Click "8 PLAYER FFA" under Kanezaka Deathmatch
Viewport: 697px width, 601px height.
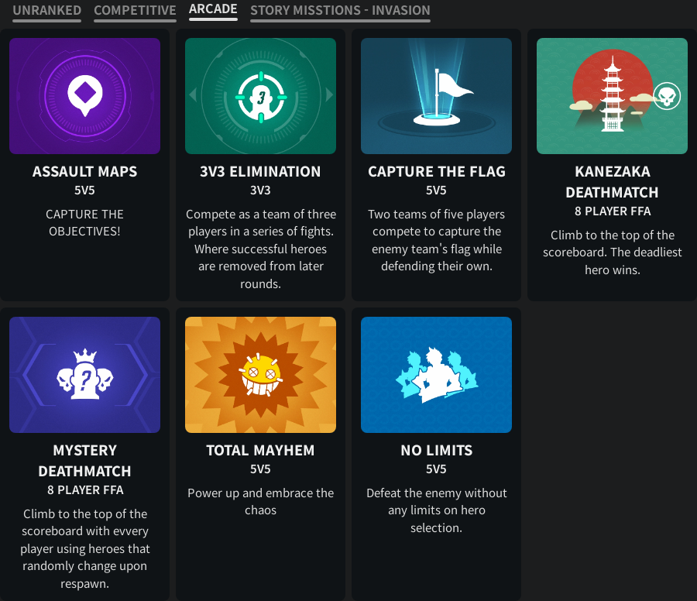pyautogui.click(x=612, y=211)
